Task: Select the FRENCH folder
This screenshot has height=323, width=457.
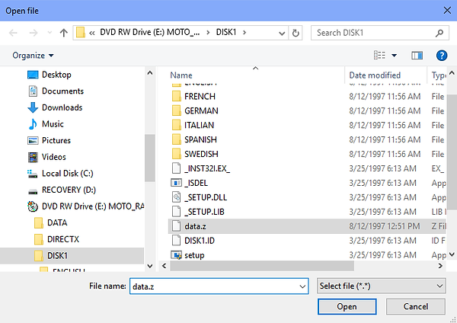Action: pos(200,97)
